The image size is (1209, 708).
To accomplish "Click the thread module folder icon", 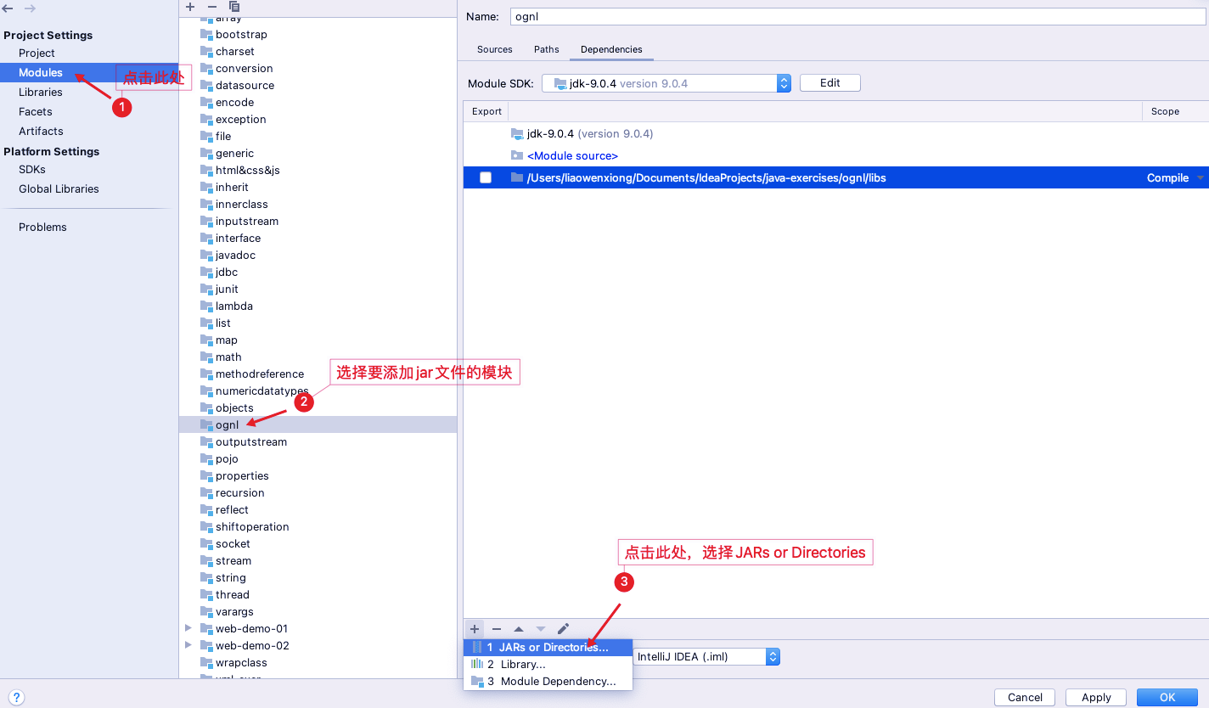I will 206,595.
